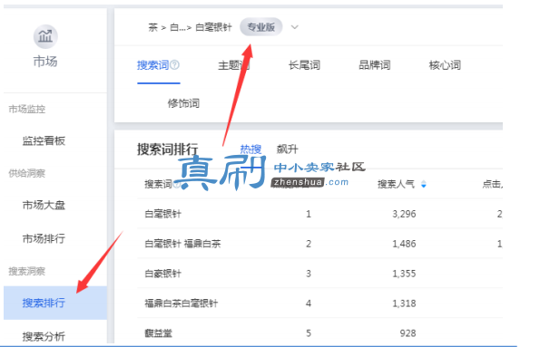Open 监控看板 in sidebar
This screenshot has width=540, height=347.
(x=44, y=140)
